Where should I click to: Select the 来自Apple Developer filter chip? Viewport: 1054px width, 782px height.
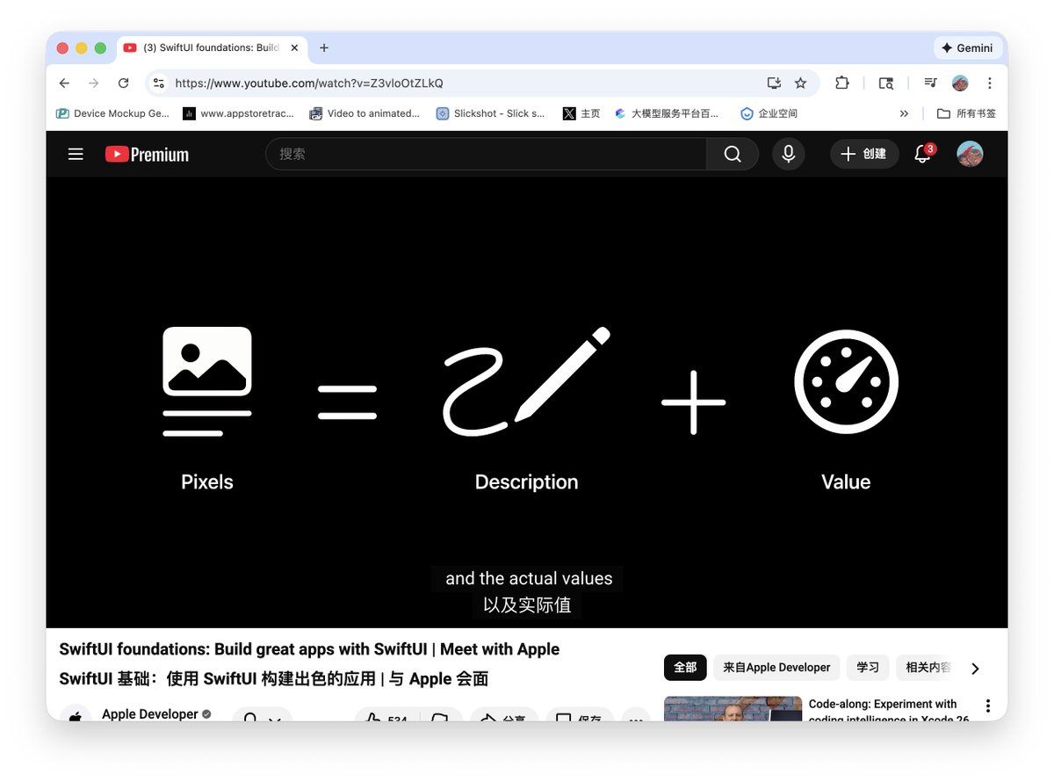coord(776,668)
